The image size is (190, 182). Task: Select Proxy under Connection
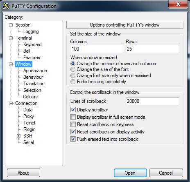(x=29, y=116)
